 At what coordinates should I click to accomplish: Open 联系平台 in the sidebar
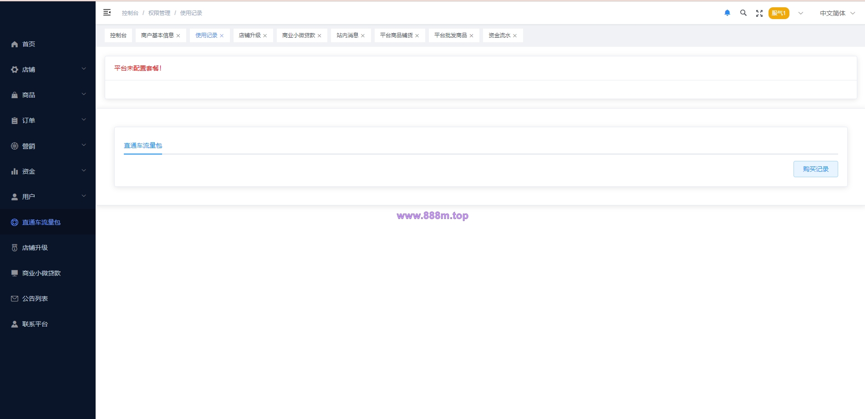pos(48,324)
